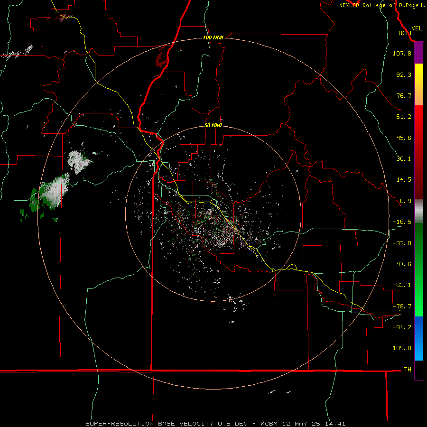
Task: Click the [KT] units label
Action: [405, 33]
